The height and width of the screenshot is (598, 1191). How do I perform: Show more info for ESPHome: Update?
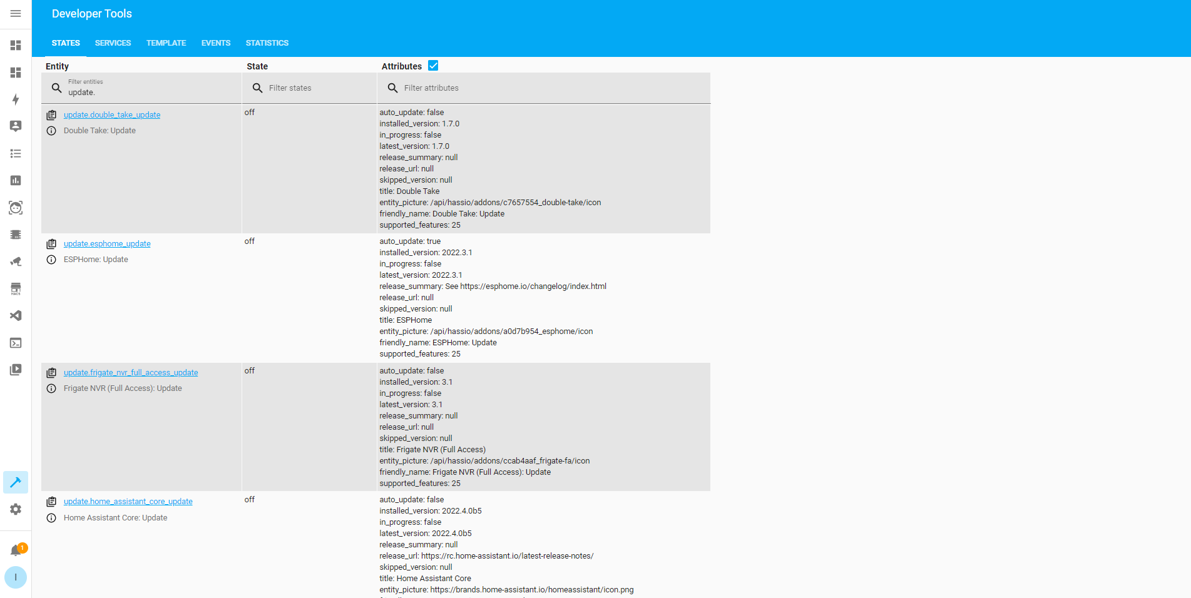51,260
